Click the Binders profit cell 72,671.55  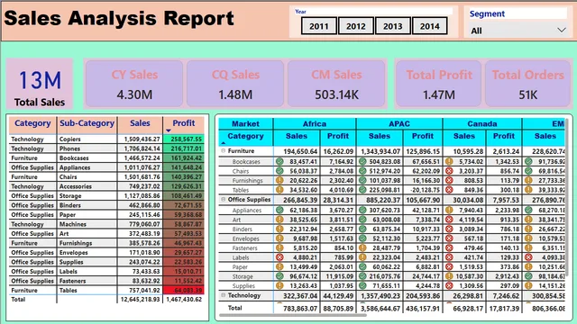(183, 205)
